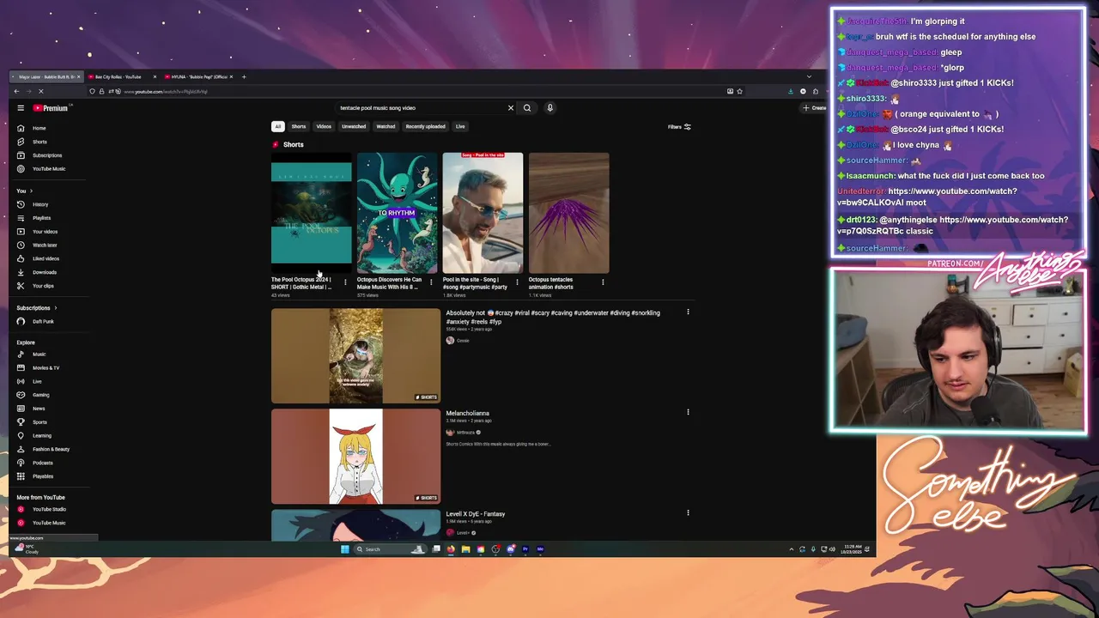Select the Shorts filter chip

[299, 126]
